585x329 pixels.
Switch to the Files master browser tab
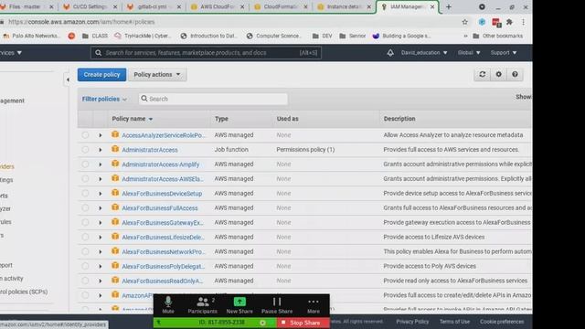(x=27, y=6)
